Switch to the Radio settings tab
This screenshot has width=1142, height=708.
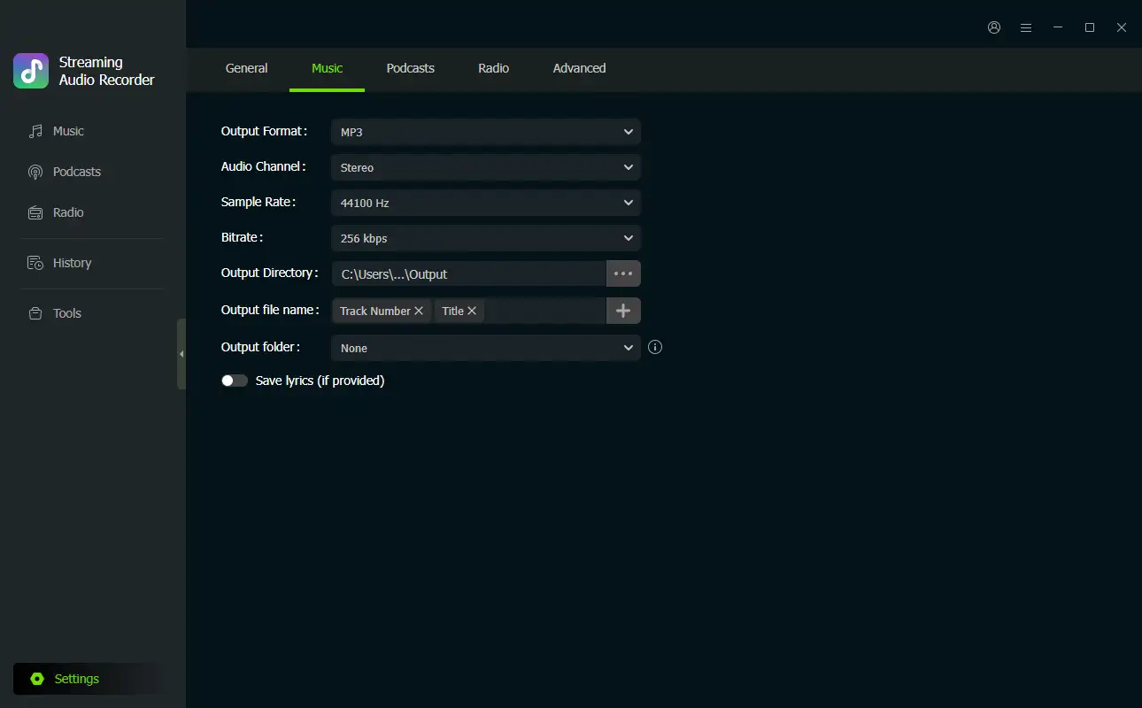click(494, 68)
